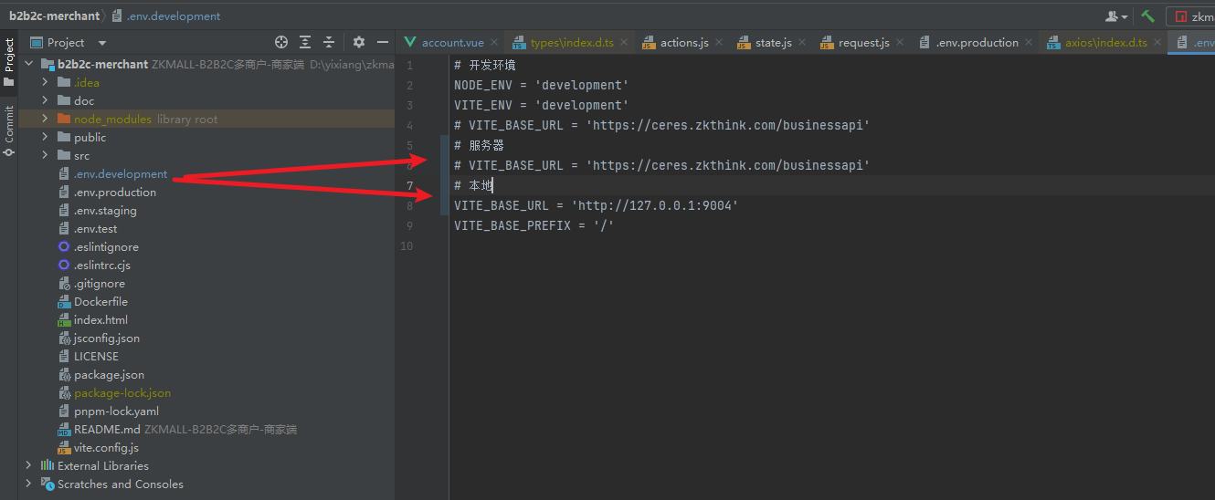This screenshot has width=1215, height=500.
Task: Expand External Libraries node
Action: (28, 465)
